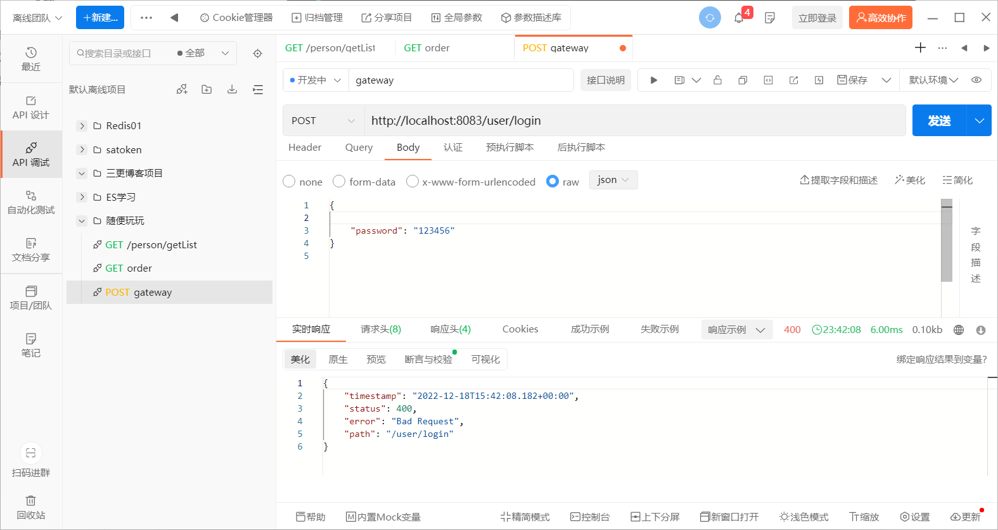998x530 pixels.
Task: Click the copy interface icon in toolbar
Action: pyautogui.click(x=743, y=80)
